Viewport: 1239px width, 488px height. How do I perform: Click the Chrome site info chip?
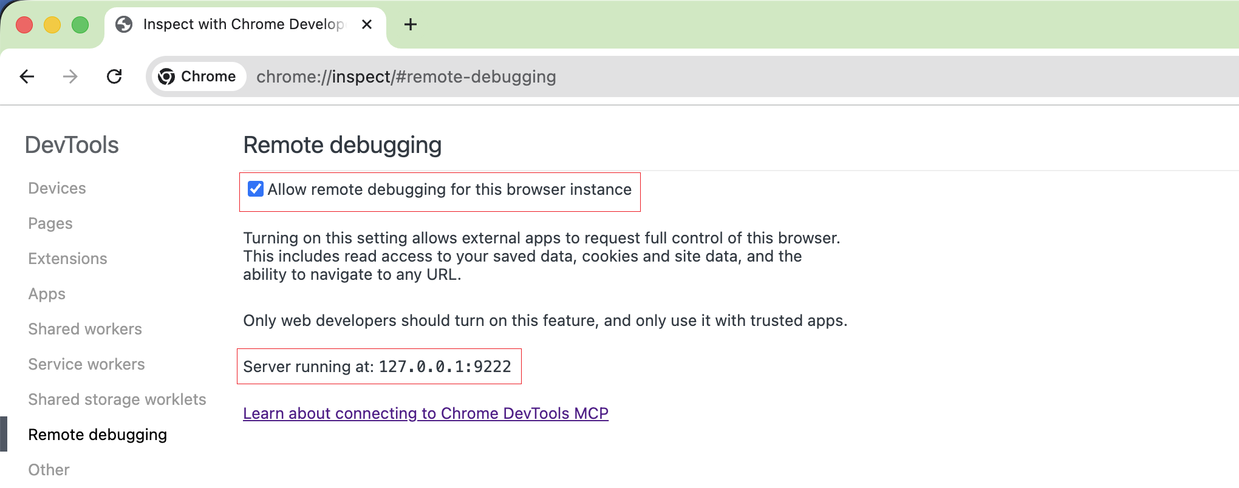pos(198,76)
